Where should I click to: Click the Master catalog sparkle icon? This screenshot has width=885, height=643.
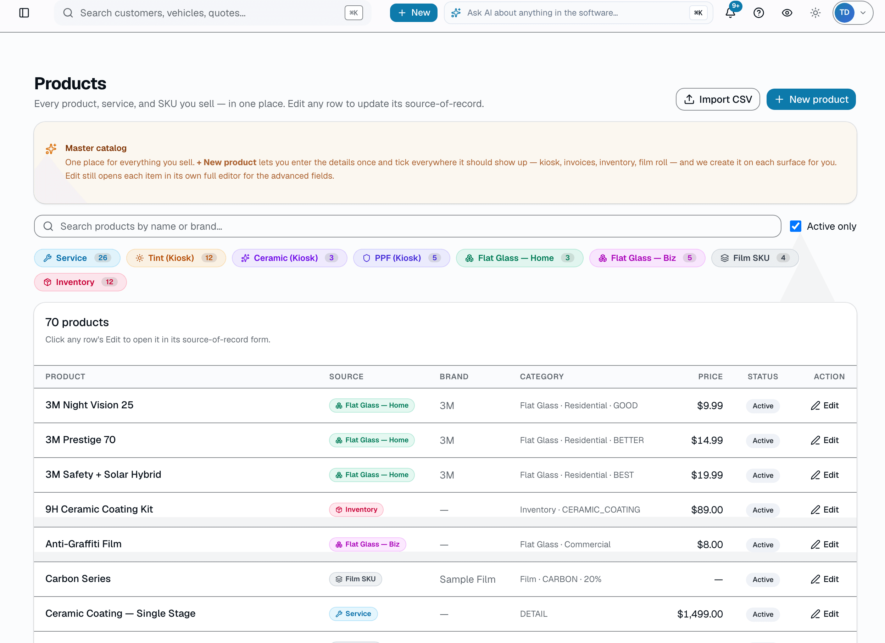pyautogui.click(x=51, y=149)
